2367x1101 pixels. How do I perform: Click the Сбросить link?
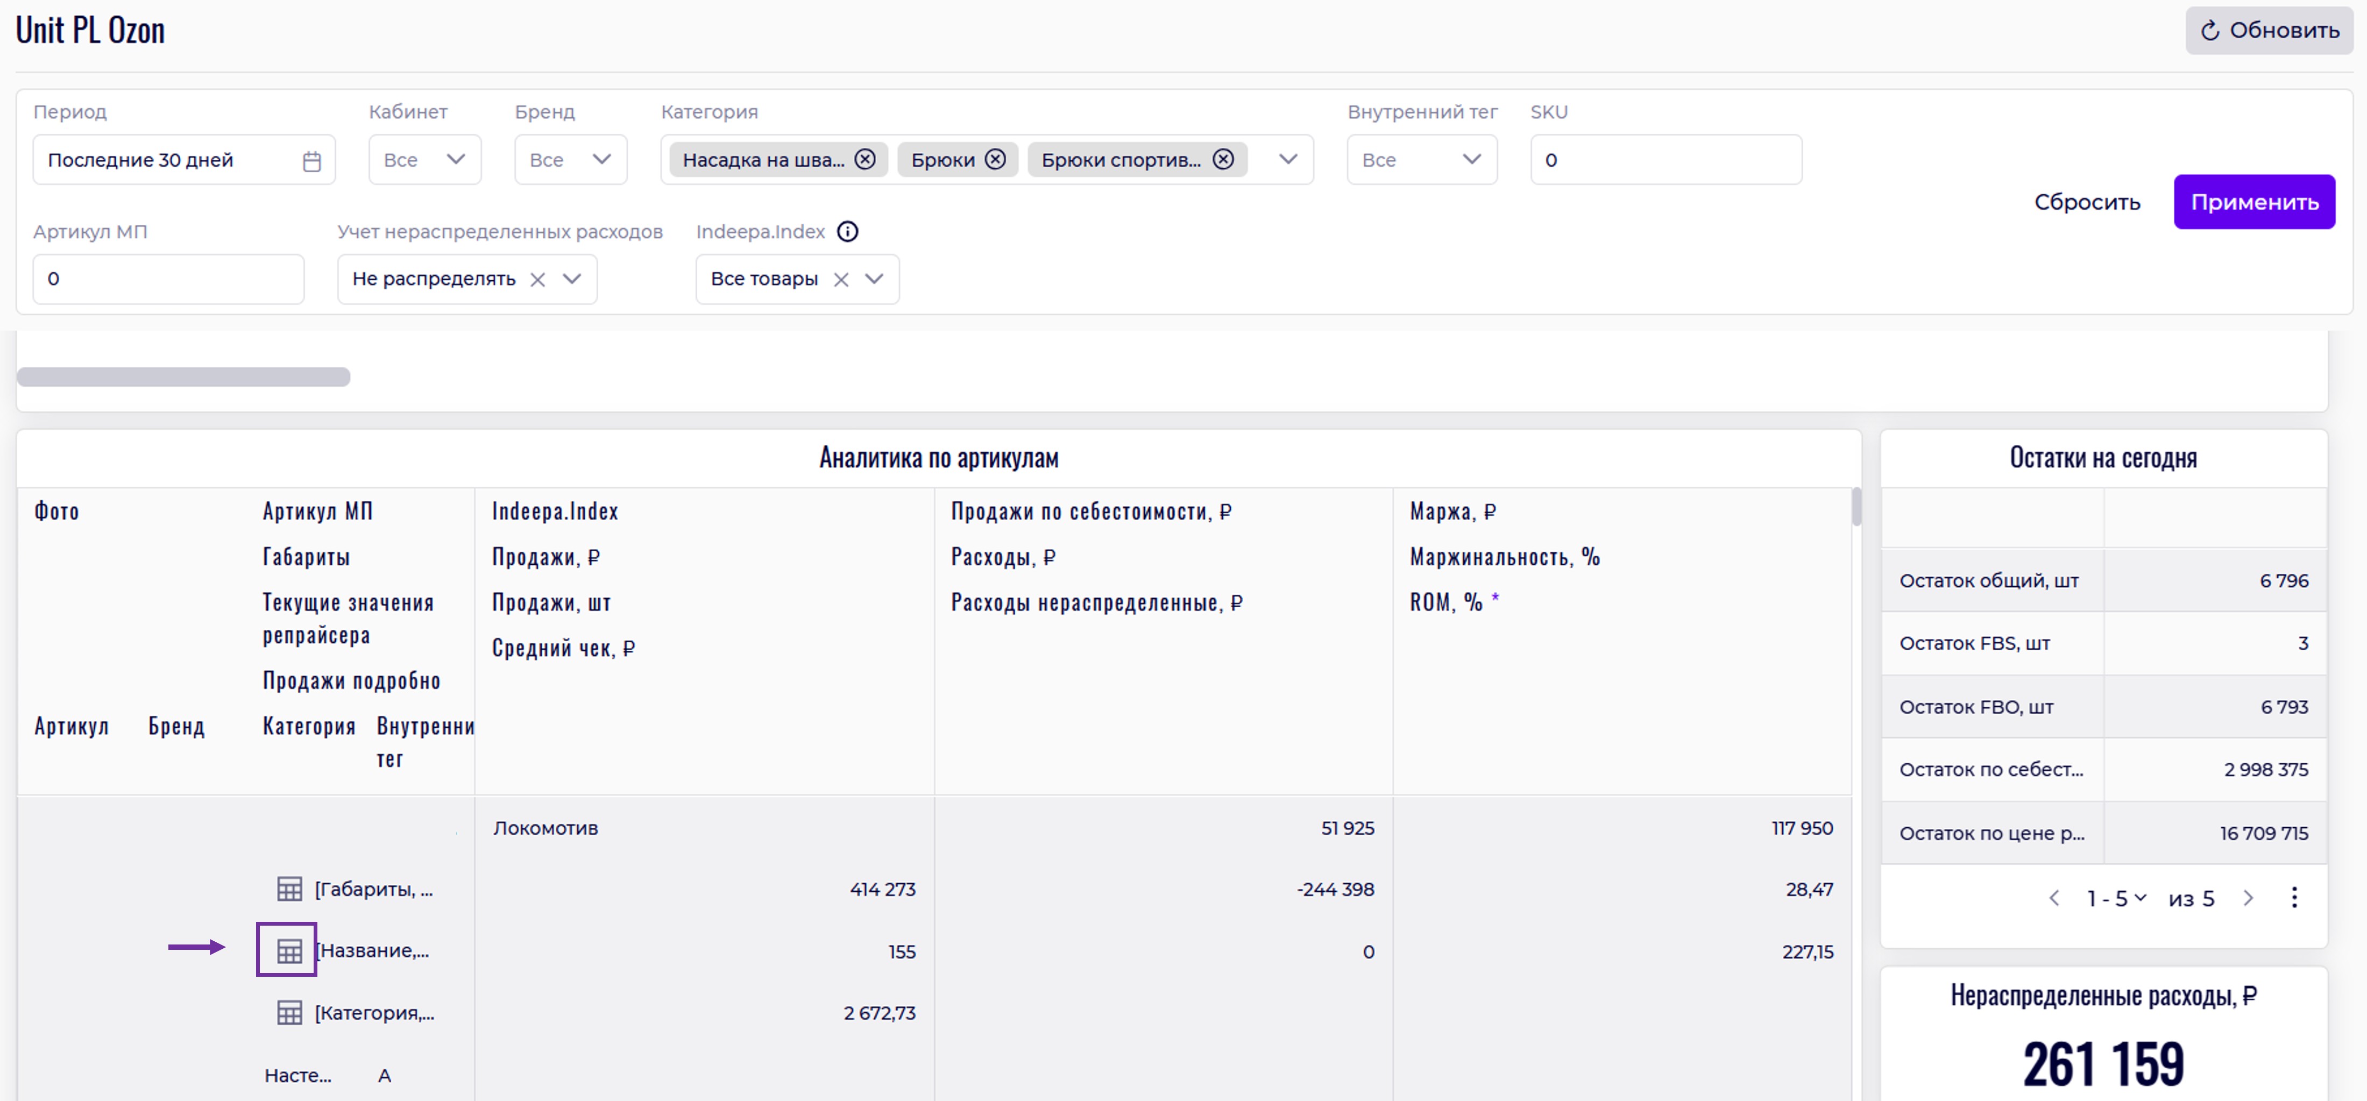pyautogui.click(x=2087, y=202)
